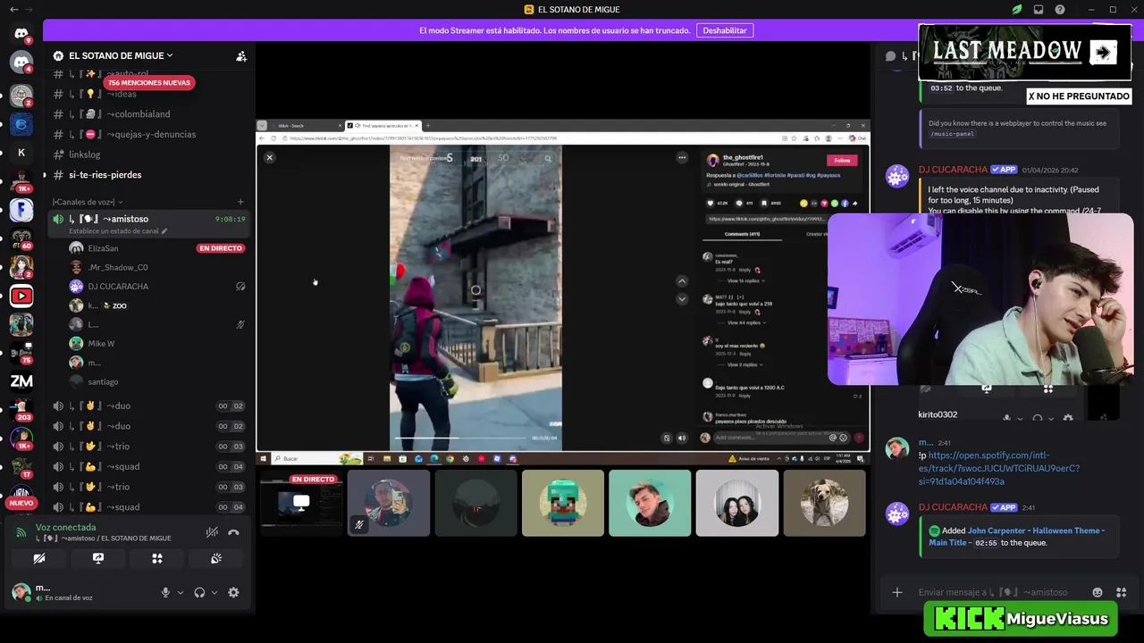Deafen with headphones icon in user panel

coord(199,592)
